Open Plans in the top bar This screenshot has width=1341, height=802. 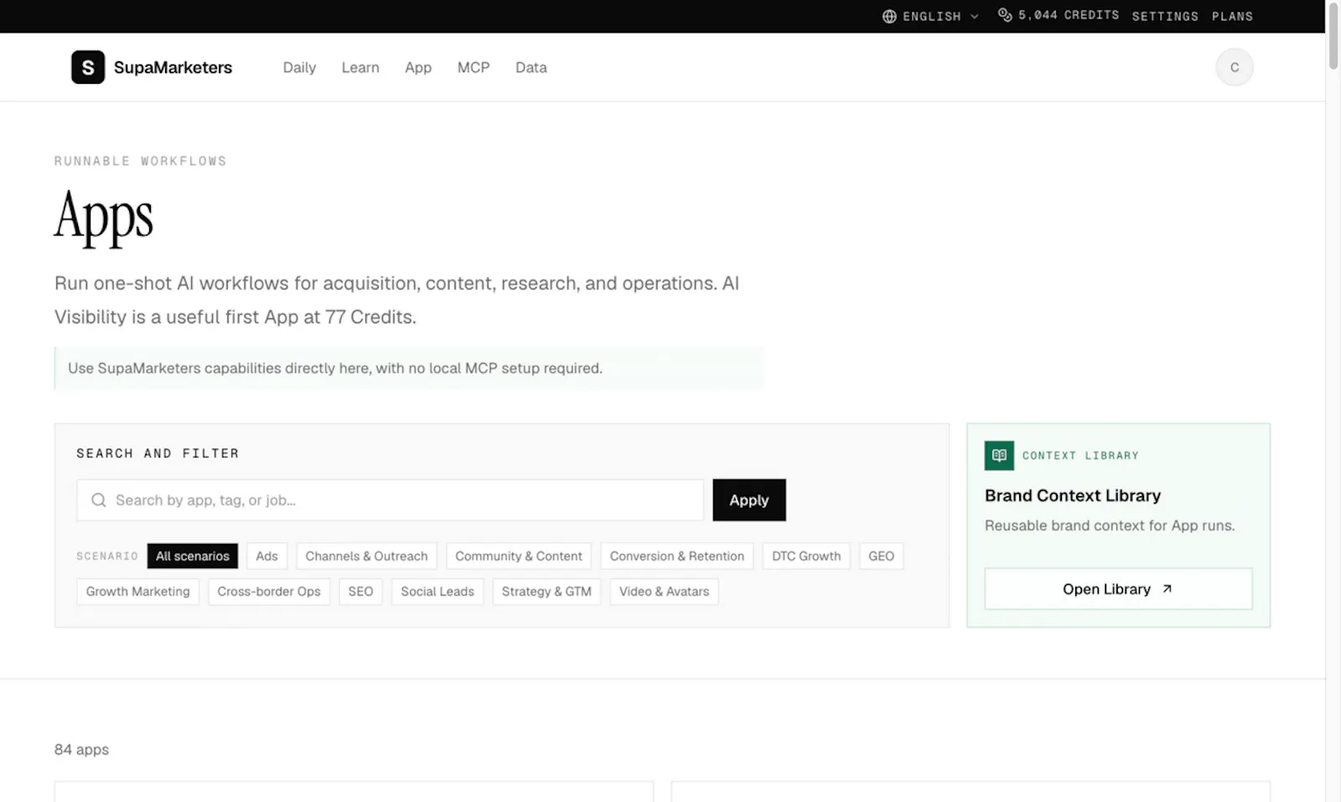(x=1232, y=16)
